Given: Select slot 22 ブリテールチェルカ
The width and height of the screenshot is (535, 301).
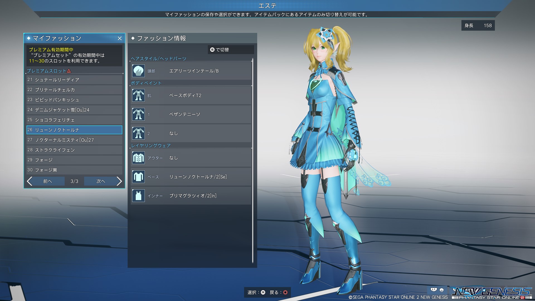Looking at the screenshot, I should pos(74,90).
